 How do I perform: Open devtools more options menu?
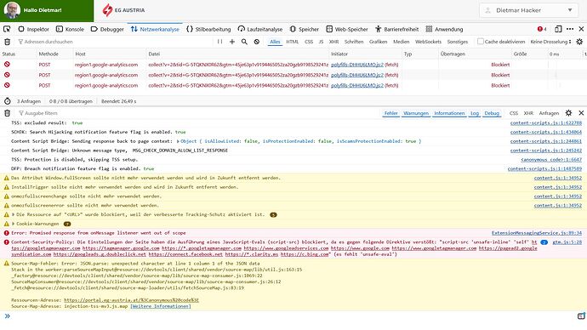(570, 29)
